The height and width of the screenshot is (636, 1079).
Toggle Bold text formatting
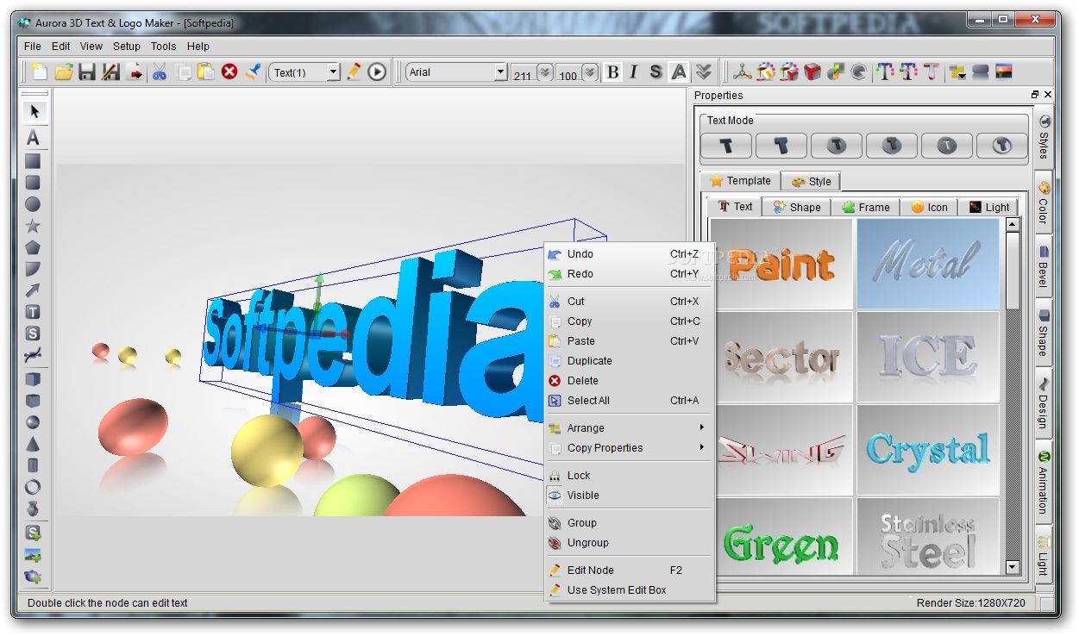[612, 72]
